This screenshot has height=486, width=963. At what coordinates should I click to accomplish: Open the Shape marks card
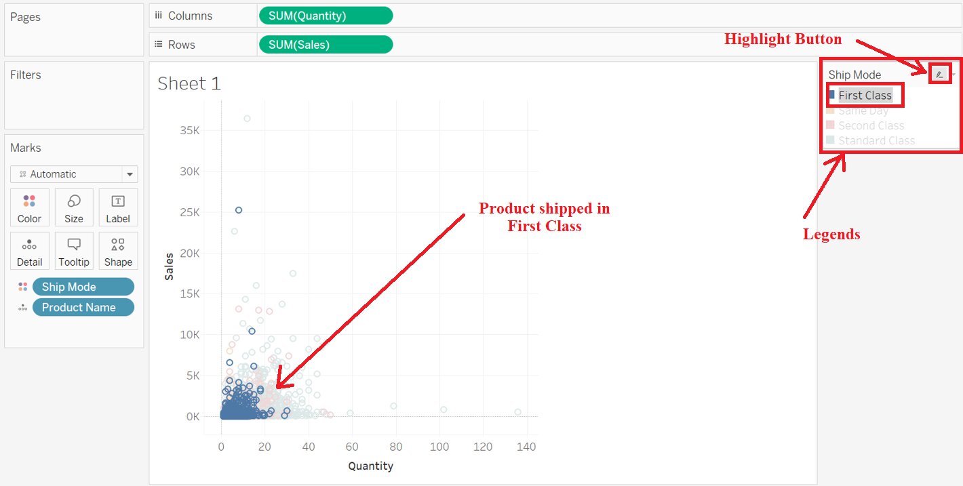coord(118,251)
